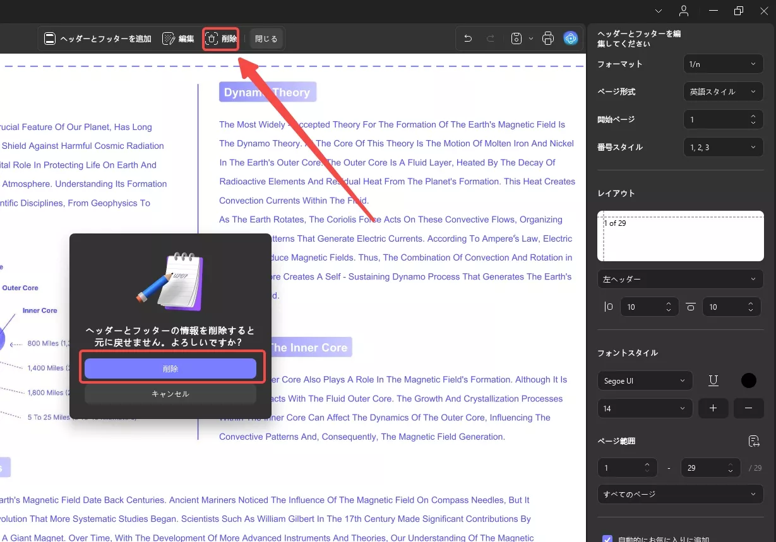This screenshot has width=776, height=542.
Task: Click キャンセル in the delete dialog
Action: (x=170, y=394)
